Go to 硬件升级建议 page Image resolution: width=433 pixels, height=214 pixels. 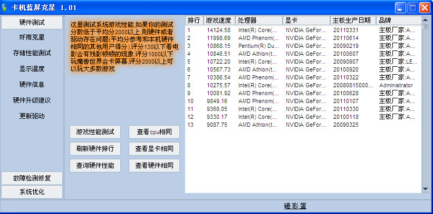pyautogui.click(x=32, y=100)
